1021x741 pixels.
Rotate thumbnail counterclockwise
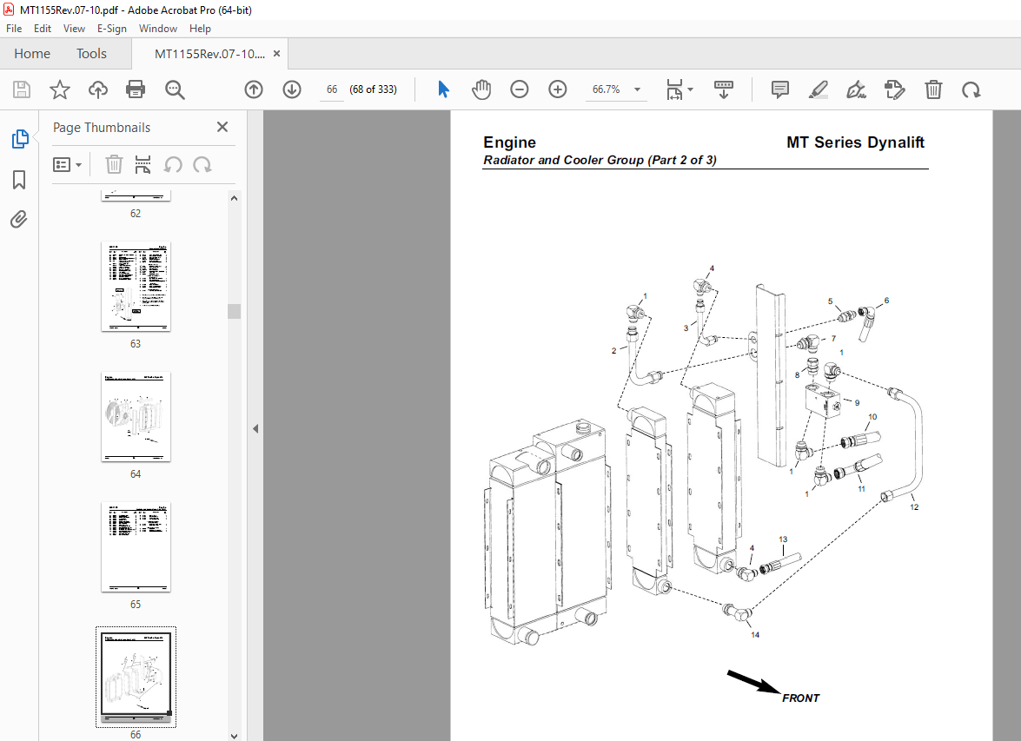coord(173,165)
